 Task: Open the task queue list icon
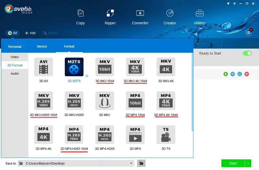click(x=248, y=32)
